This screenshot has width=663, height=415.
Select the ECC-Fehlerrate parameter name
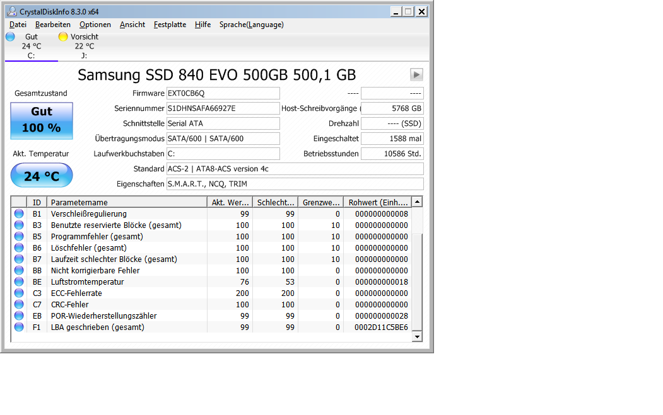(x=76, y=293)
